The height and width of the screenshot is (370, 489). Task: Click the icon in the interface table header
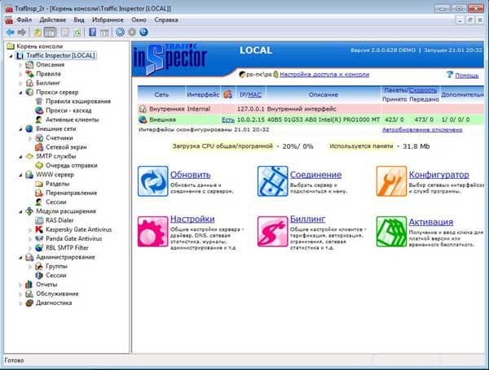click(x=228, y=94)
